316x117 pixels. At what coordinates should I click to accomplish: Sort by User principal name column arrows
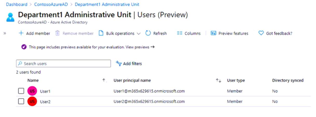click(218, 81)
